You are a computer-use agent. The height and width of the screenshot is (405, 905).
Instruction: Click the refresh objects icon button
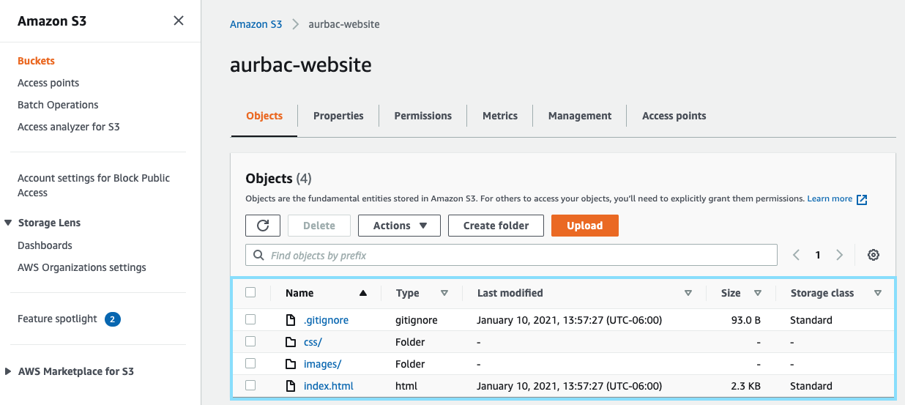click(x=263, y=226)
